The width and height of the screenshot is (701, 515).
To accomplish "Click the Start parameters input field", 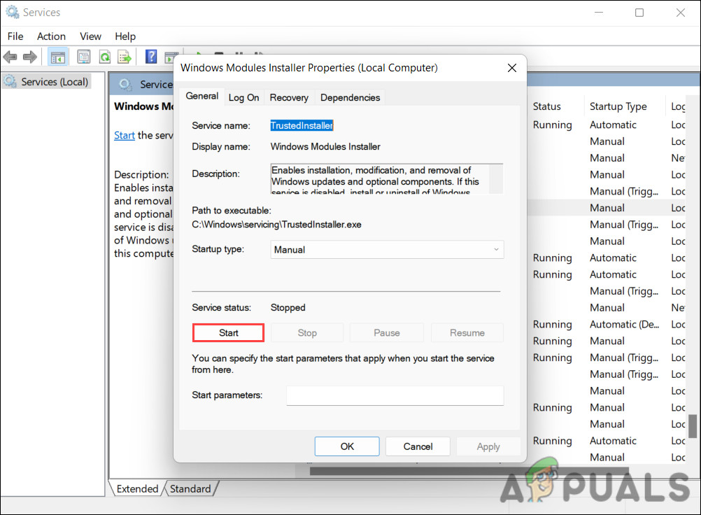I will (395, 395).
